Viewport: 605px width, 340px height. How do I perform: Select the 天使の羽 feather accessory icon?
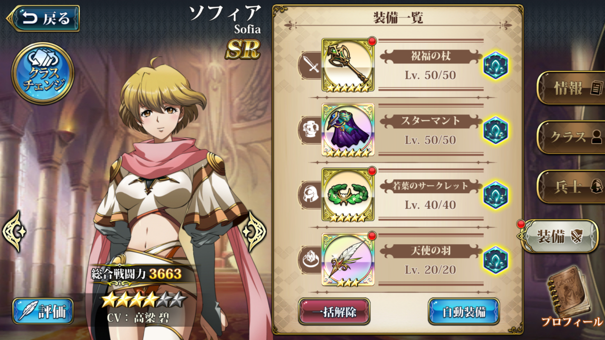click(x=348, y=260)
